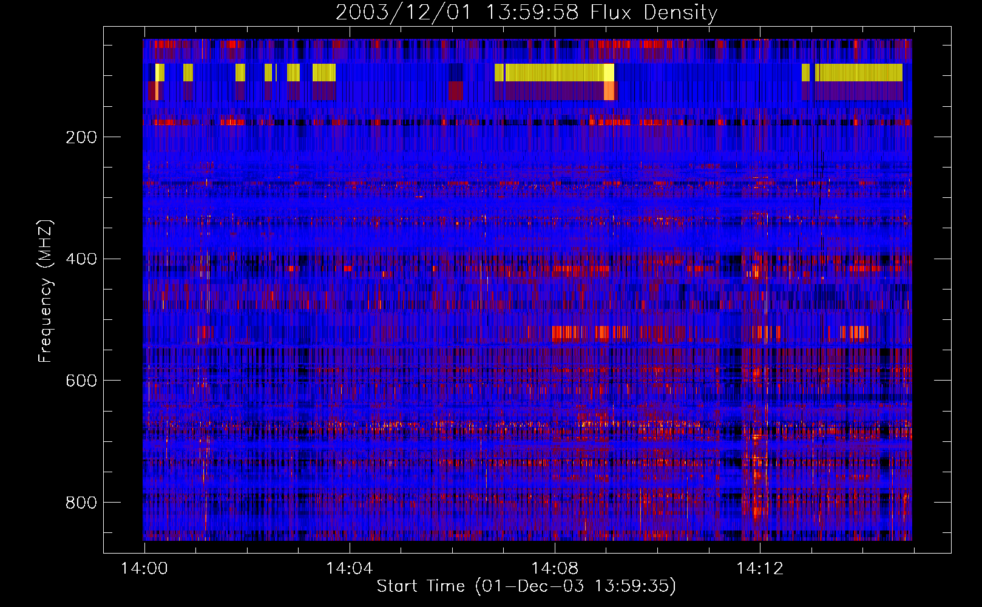The image size is (982, 607).
Task: Click the yellow burst band after 14:13
Action: coord(859,72)
